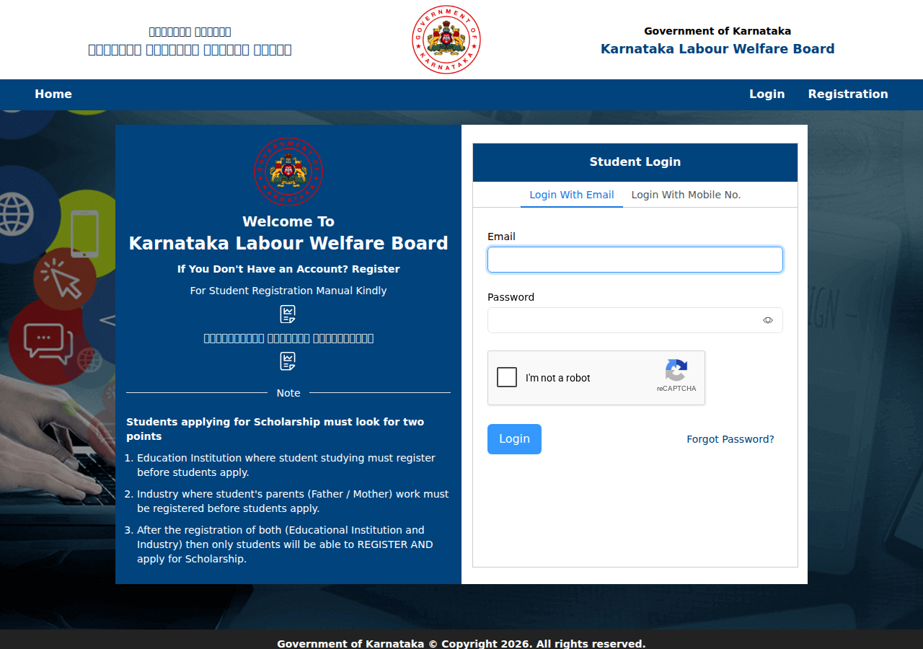
Task: Click the note starting 'Industry where student's parents'
Action: [293, 501]
